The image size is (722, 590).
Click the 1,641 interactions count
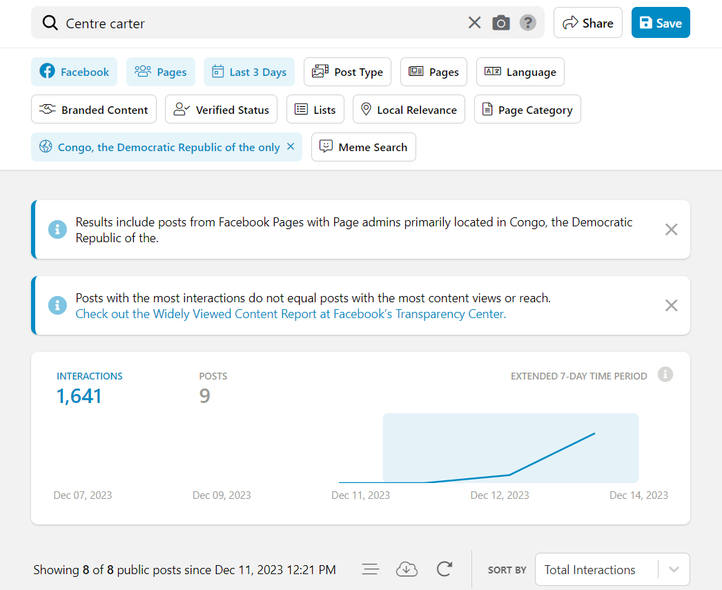[79, 396]
